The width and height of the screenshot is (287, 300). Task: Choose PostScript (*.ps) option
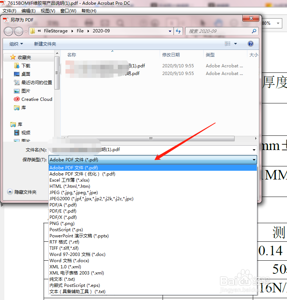coord(152,230)
